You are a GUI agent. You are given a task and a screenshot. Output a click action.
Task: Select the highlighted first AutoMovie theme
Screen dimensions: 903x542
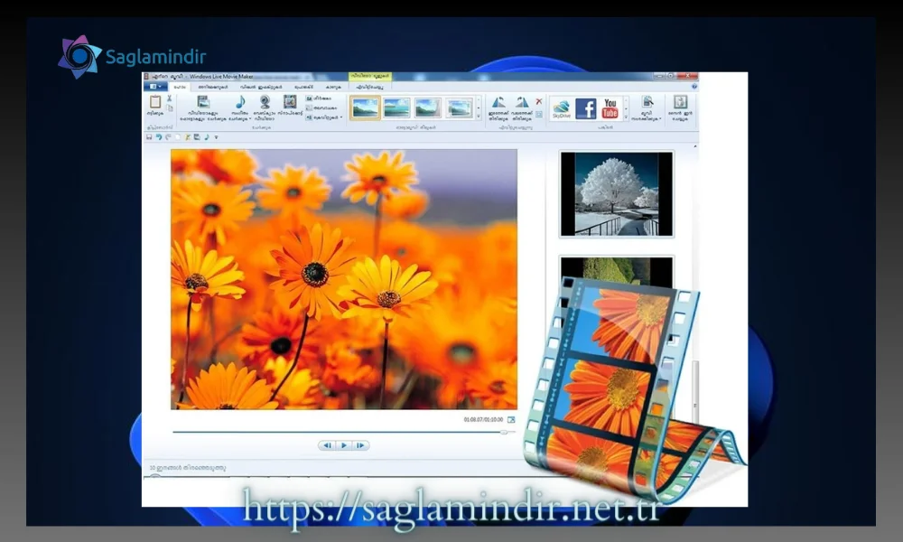(x=365, y=107)
